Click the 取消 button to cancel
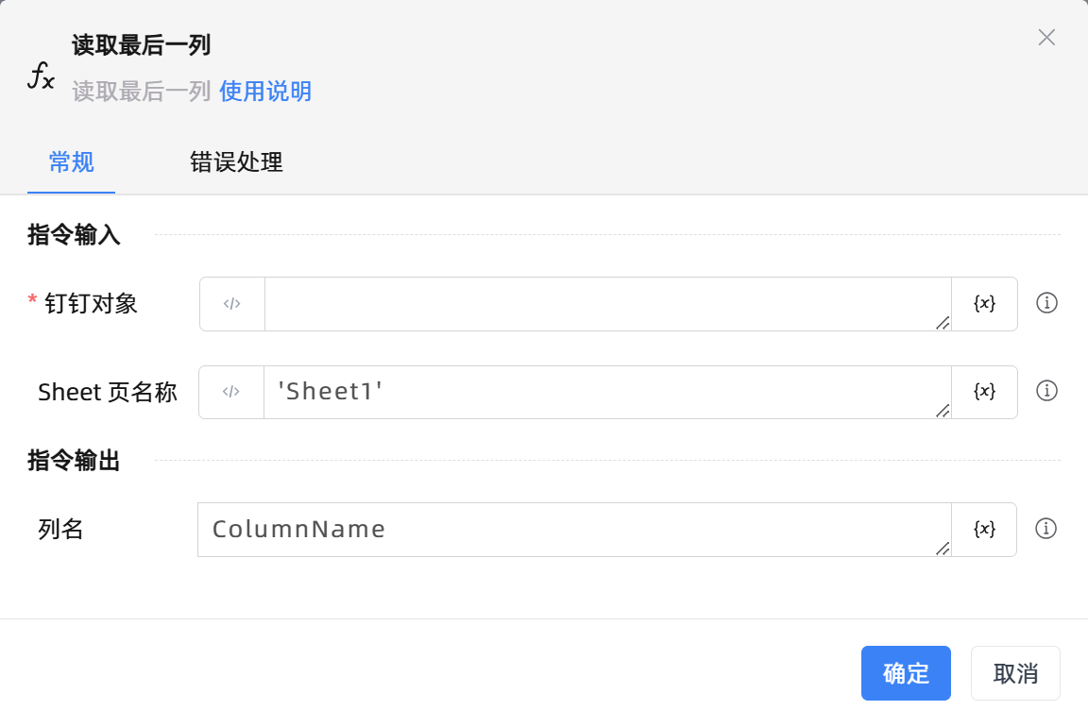This screenshot has height=727, width=1088. [1015, 673]
